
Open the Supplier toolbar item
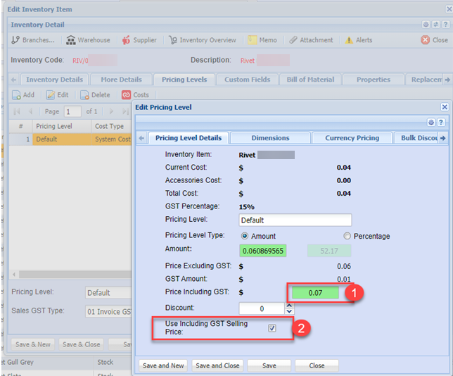tap(127, 40)
